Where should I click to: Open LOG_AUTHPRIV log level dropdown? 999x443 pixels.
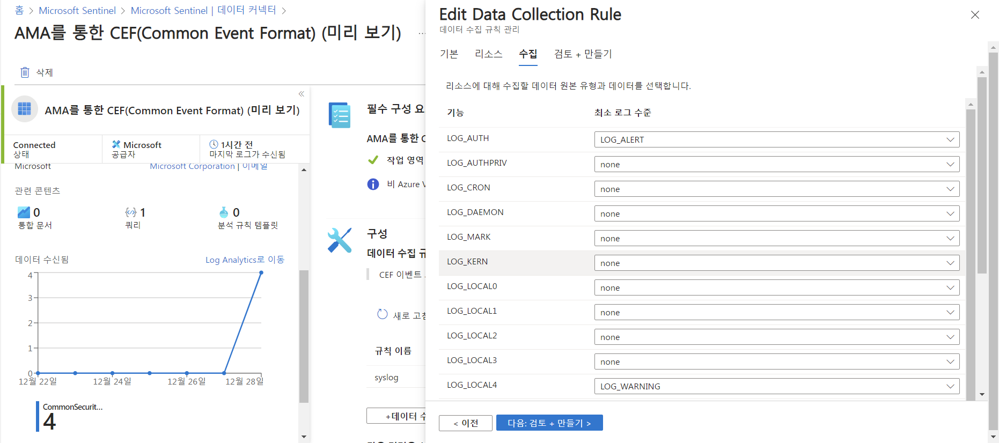(x=777, y=164)
